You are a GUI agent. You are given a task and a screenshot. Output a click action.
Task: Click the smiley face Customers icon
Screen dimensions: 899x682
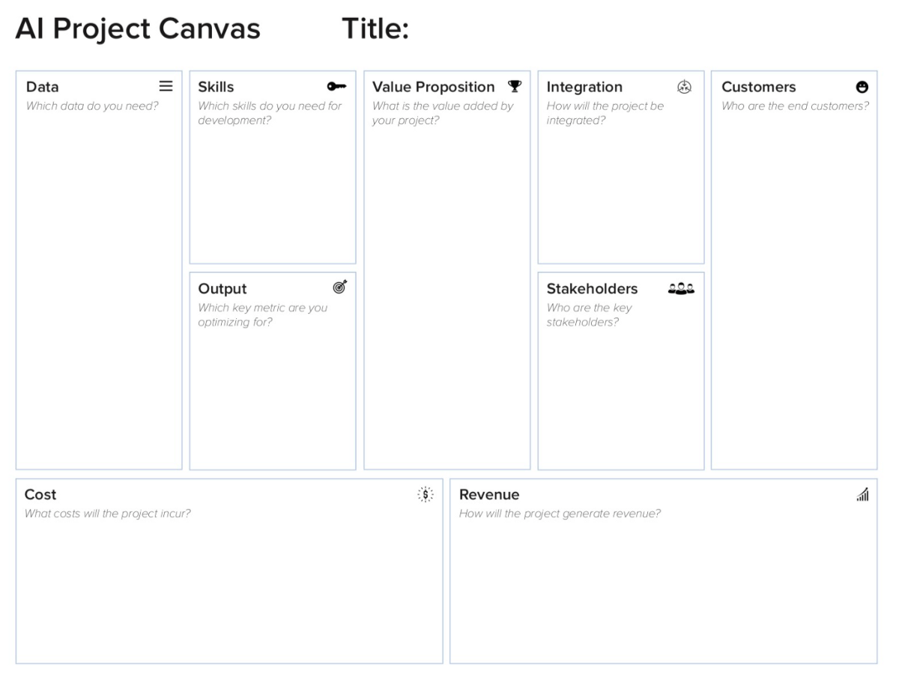point(862,87)
